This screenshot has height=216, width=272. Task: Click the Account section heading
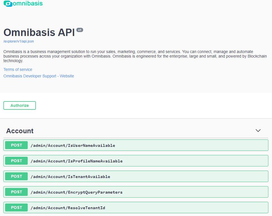click(x=20, y=131)
